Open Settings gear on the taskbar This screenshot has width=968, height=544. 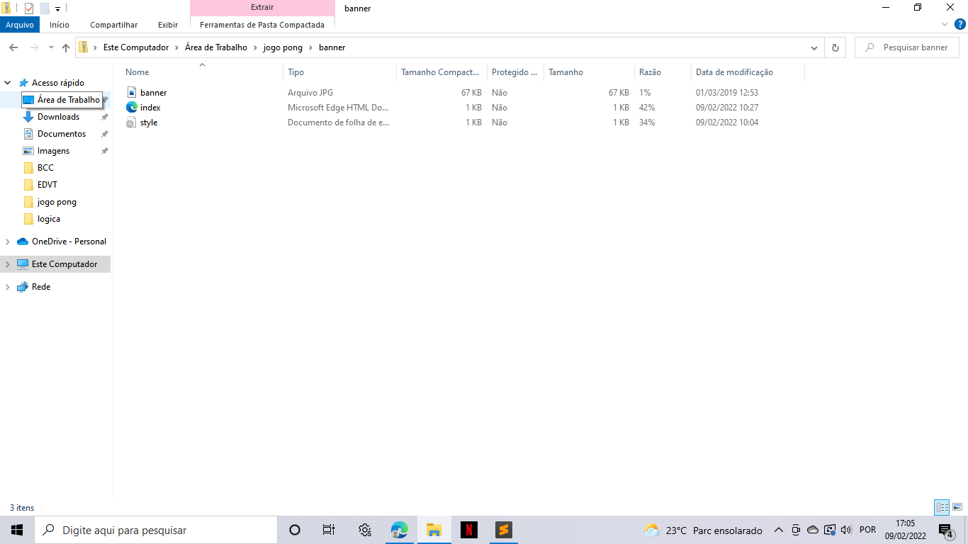click(365, 530)
